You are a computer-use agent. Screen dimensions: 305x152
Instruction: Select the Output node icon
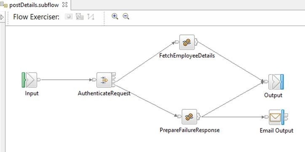point(276,81)
